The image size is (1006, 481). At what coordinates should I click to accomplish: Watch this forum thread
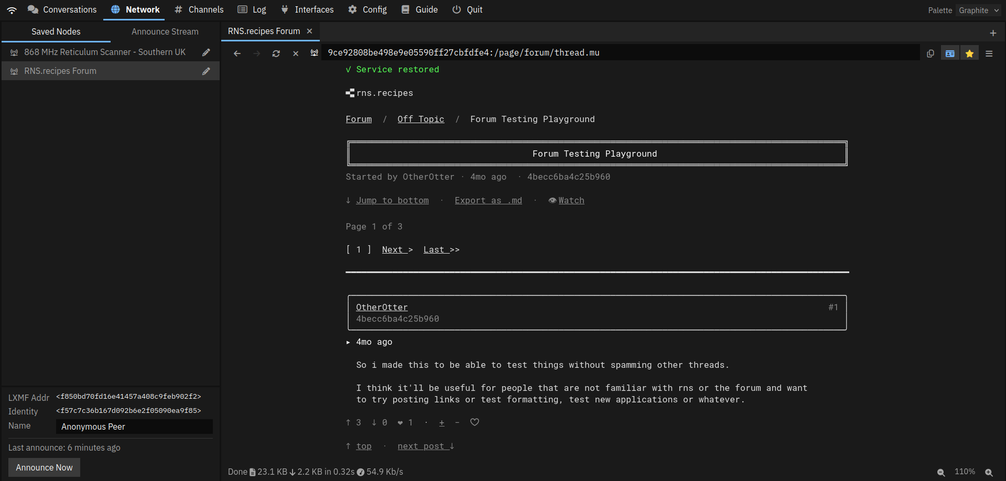coord(571,201)
